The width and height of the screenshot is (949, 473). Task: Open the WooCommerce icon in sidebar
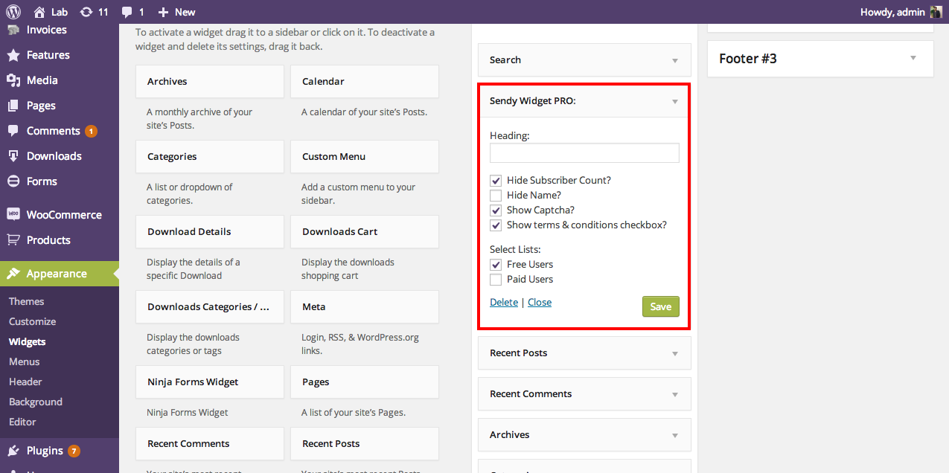(13, 214)
